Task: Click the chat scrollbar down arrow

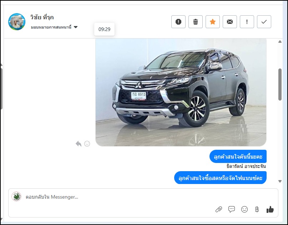Action: pos(280,181)
